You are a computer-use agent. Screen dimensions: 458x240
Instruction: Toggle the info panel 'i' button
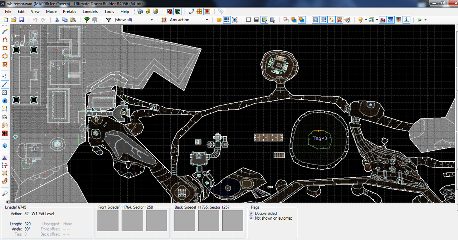click(406, 20)
